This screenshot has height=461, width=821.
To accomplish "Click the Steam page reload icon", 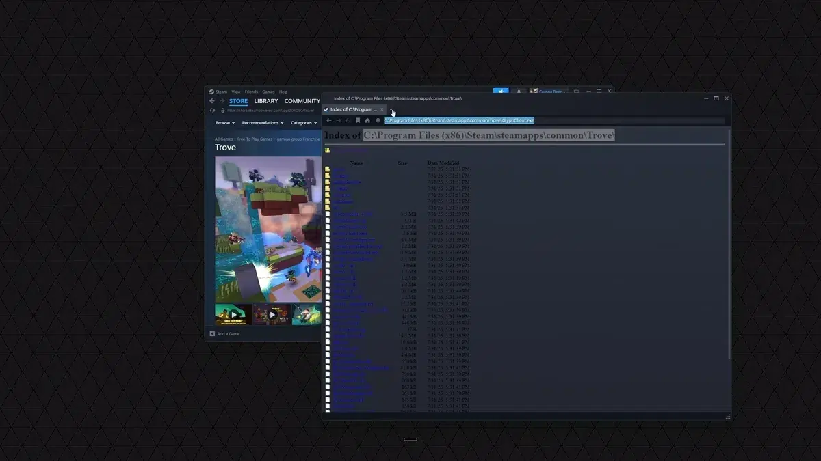I will pyautogui.click(x=212, y=110).
